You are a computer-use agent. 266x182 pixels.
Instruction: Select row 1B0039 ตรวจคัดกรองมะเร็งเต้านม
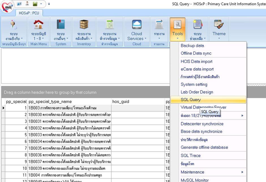click(x=69, y=168)
